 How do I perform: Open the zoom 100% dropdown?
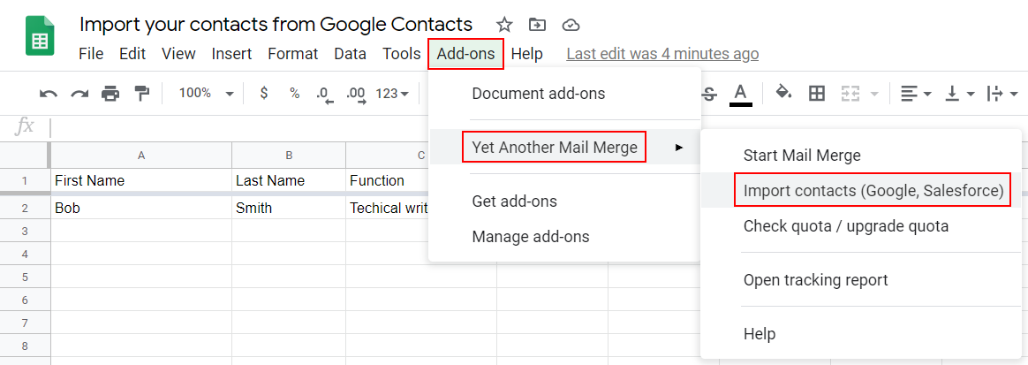[x=206, y=93]
